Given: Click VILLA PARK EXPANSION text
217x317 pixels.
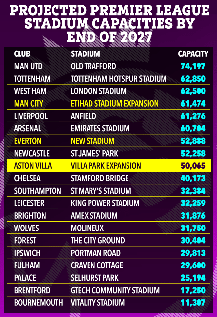Looking at the screenshot, I should tap(106, 166).
